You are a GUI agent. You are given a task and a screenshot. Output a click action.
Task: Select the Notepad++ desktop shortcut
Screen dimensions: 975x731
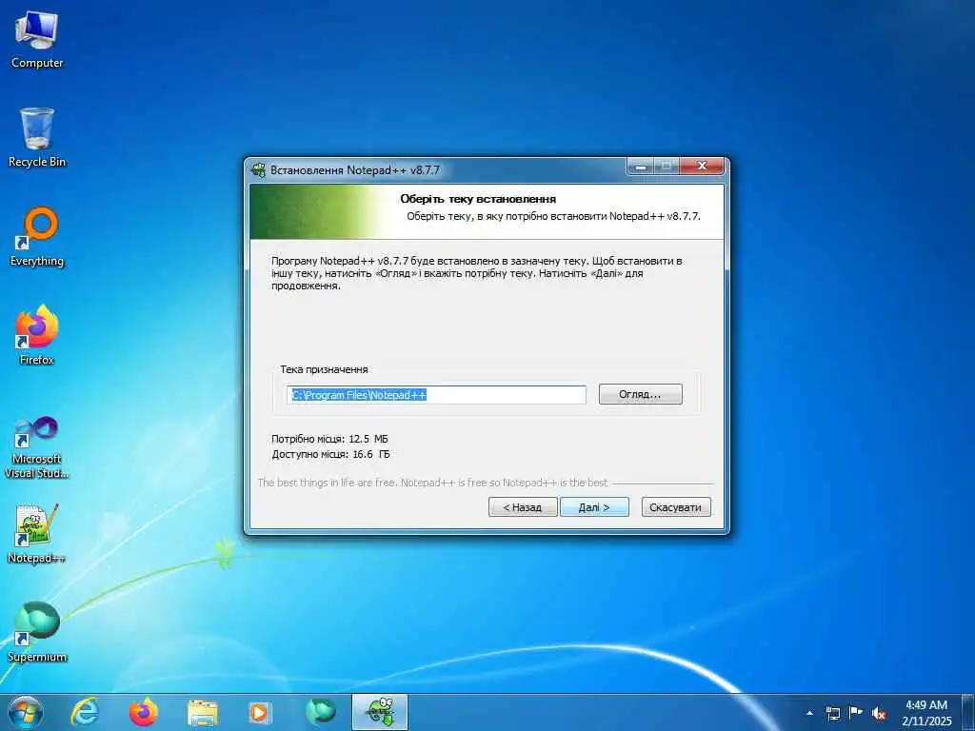click(37, 534)
